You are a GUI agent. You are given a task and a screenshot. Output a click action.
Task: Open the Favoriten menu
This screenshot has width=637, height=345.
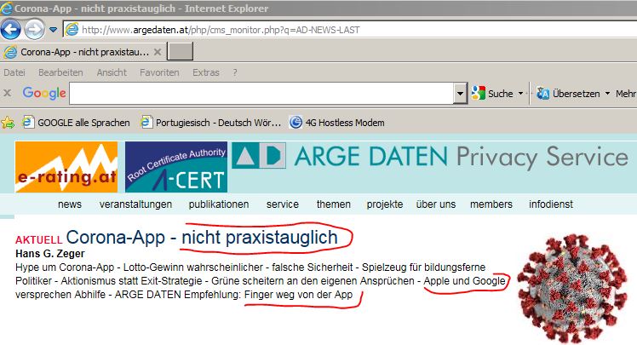pos(159,72)
